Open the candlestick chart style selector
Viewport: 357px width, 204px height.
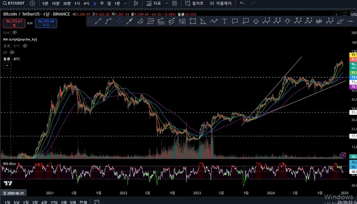click(x=136, y=3)
